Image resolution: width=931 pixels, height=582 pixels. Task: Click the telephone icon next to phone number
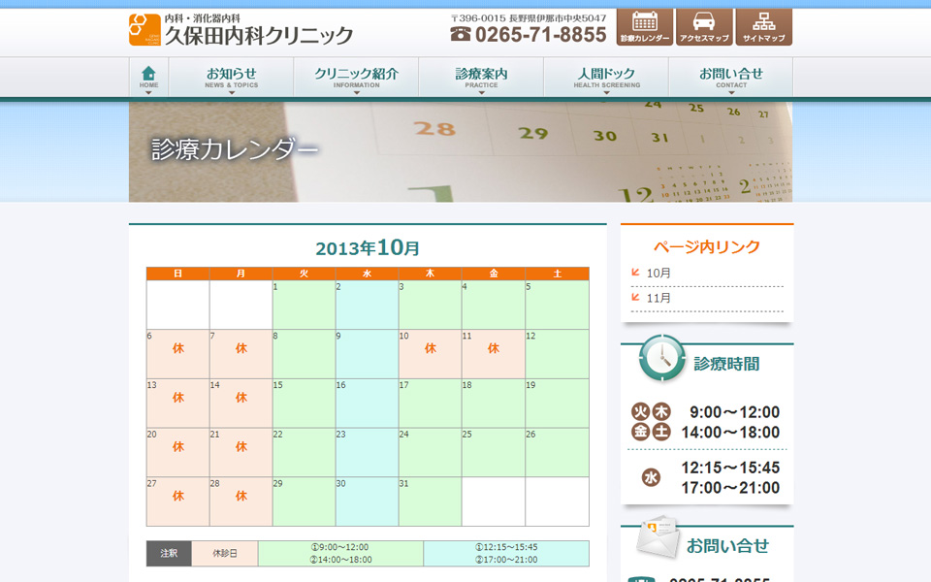(461, 34)
